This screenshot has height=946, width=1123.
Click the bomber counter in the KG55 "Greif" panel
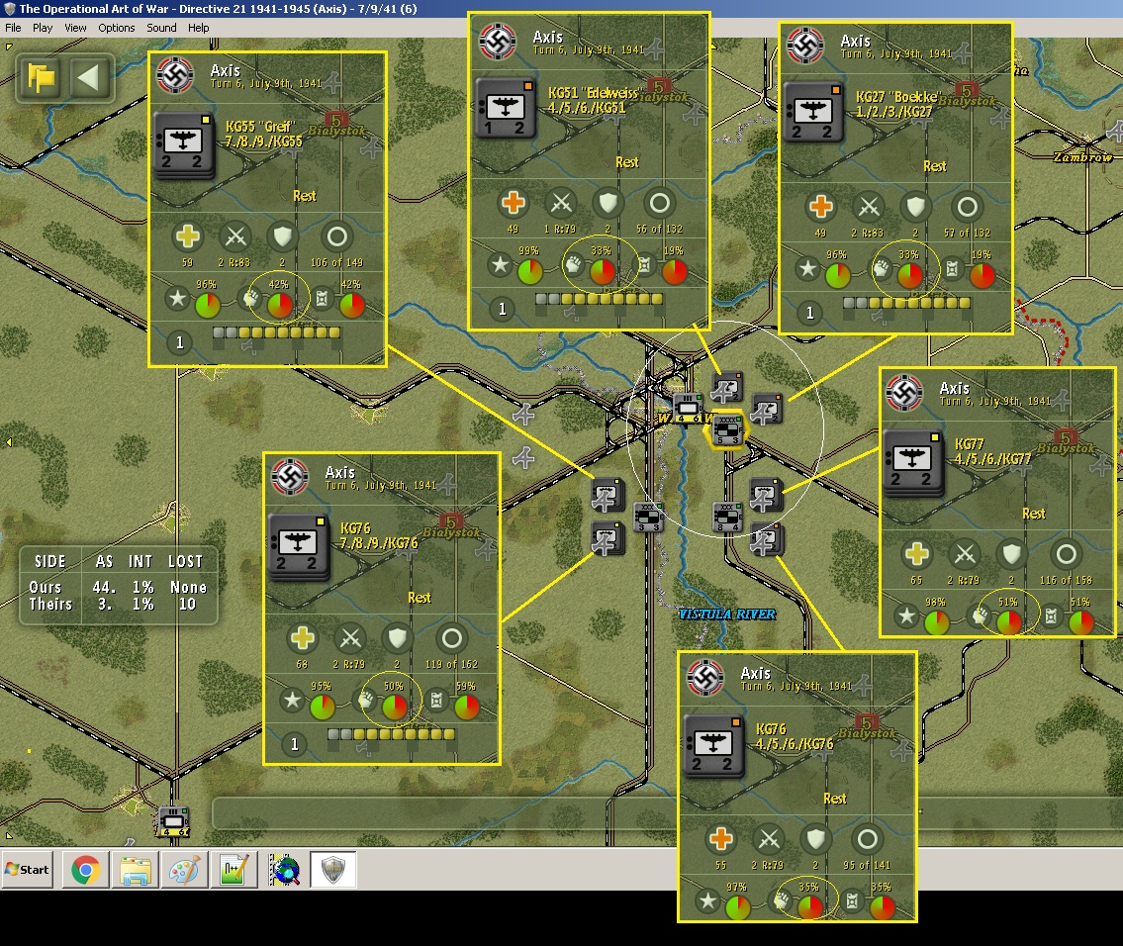[183, 145]
